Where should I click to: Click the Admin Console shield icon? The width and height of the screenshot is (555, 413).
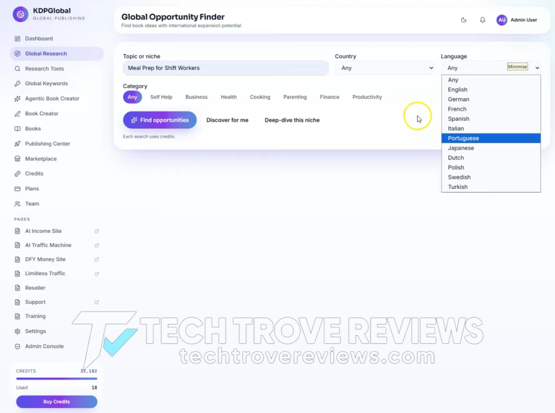pyautogui.click(x=17, y=346)
